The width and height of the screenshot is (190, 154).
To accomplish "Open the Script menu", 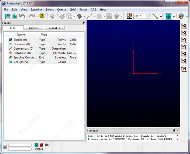I will point(83,9).
